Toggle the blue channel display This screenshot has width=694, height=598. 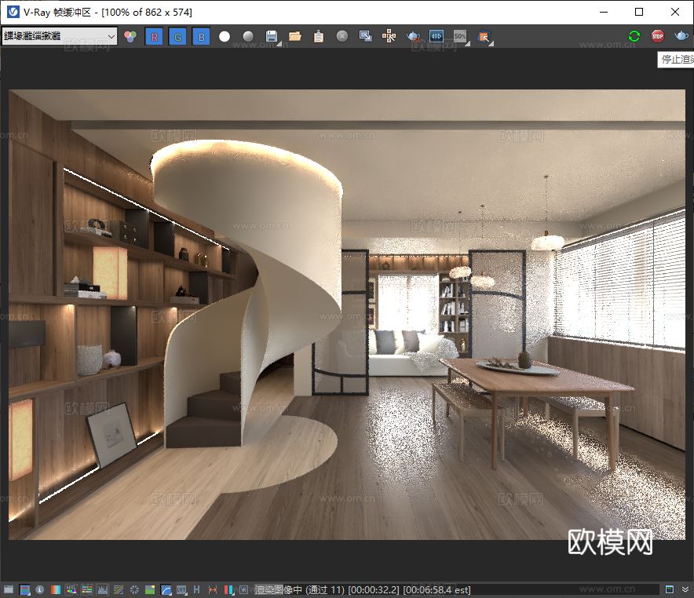point(202,36)
